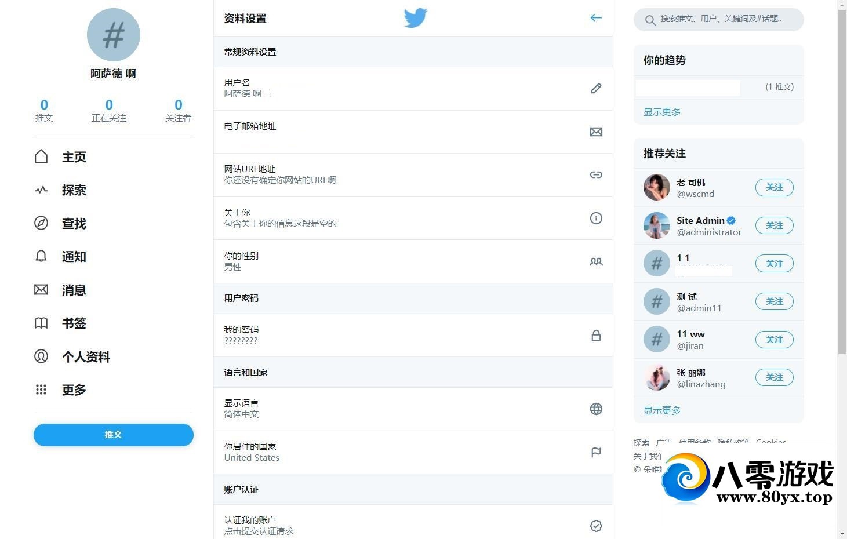Click the @wscmd handle
Viewport: 847px width, 539px height.
tap(696, 194)
